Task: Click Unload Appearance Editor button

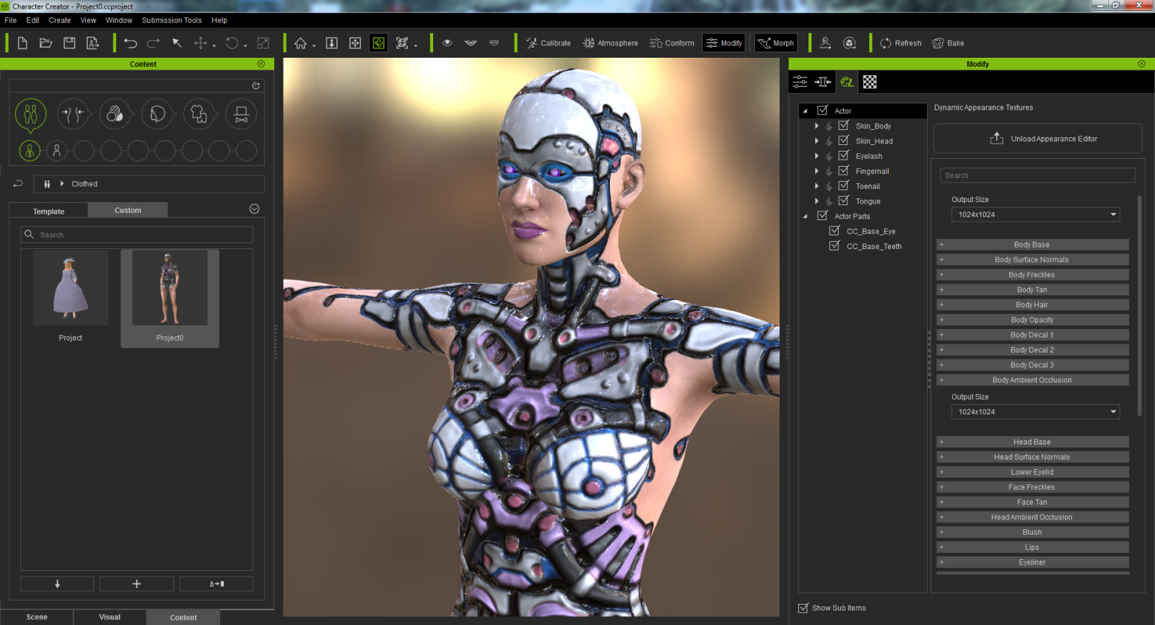Action: tap(1038, 139)
